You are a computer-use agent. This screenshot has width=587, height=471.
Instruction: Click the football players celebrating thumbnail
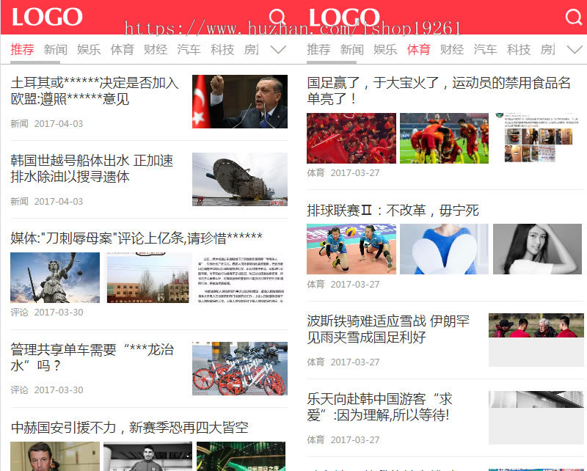[x=445, y=138]
